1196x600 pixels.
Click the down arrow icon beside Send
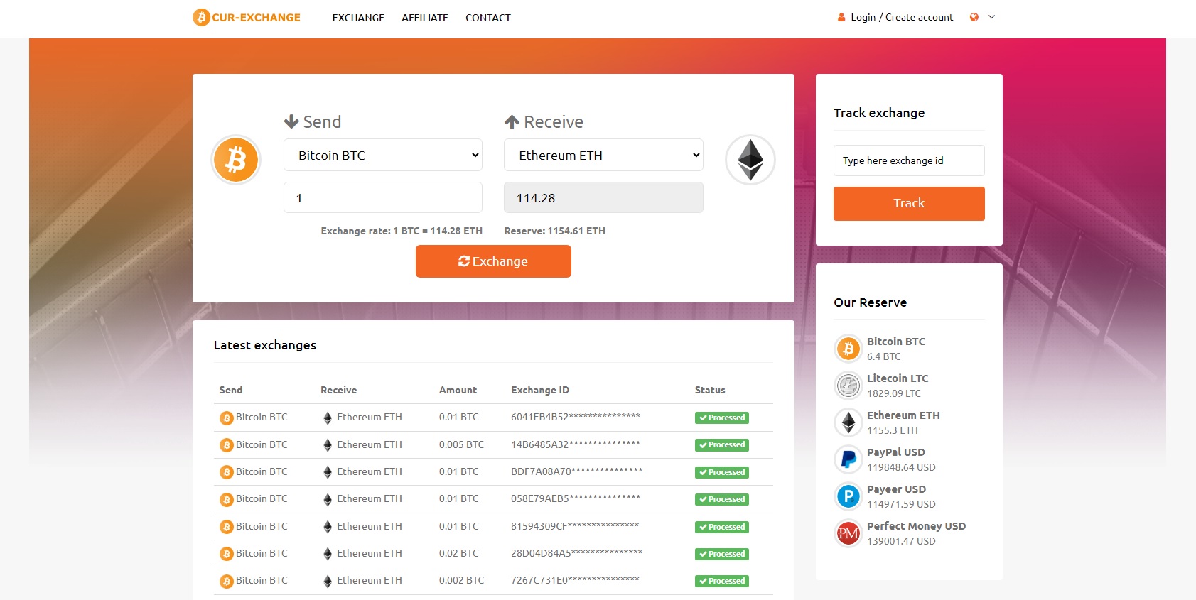click(291, 122)
